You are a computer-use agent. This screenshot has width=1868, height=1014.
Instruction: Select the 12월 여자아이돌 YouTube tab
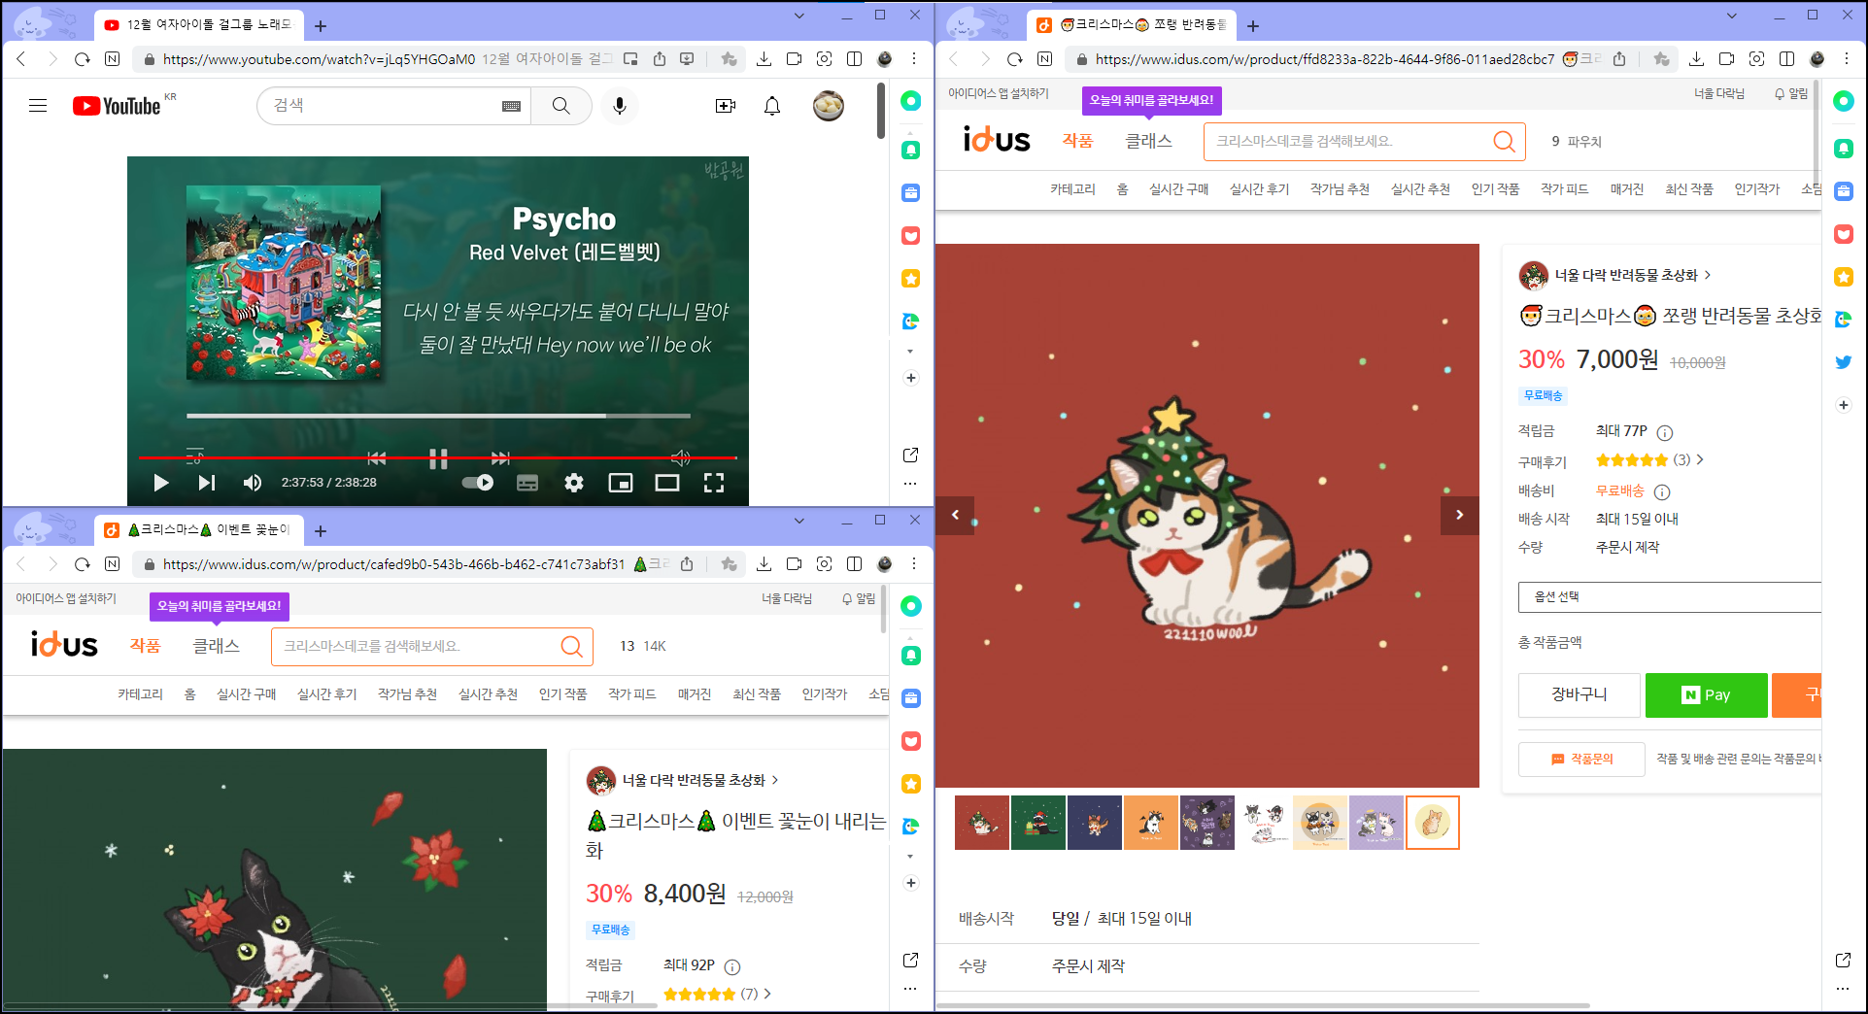(199, 25)
